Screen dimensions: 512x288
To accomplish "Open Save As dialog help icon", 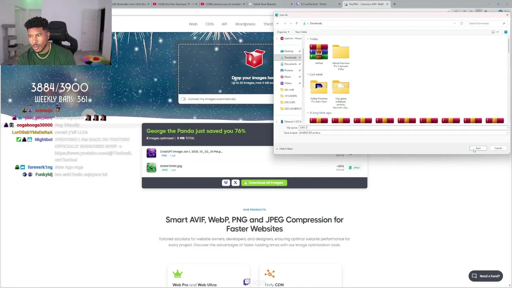I will point(506,32).
